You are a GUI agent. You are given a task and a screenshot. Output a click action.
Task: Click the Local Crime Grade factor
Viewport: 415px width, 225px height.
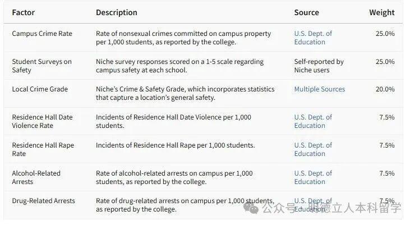pyautogui.click(x=40, y=89)
